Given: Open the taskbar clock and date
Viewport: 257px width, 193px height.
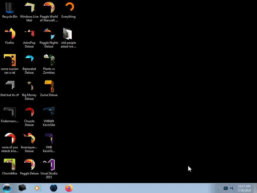Looking at the screenshot, I should tap(244, 188).
